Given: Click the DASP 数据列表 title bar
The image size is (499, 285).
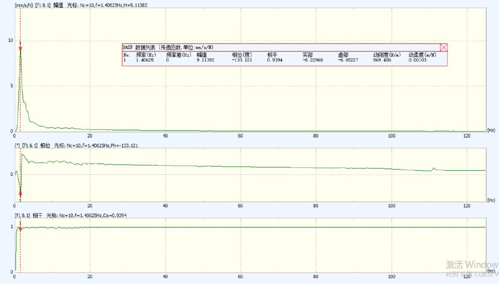Looking at the screenshot, I should [281, 47].
